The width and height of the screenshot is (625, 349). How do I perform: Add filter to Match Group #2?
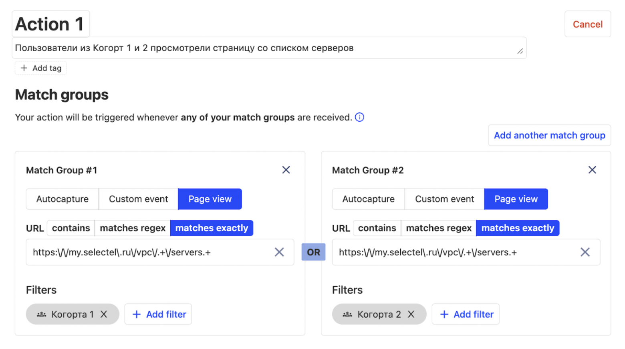[x=466, y=314]
